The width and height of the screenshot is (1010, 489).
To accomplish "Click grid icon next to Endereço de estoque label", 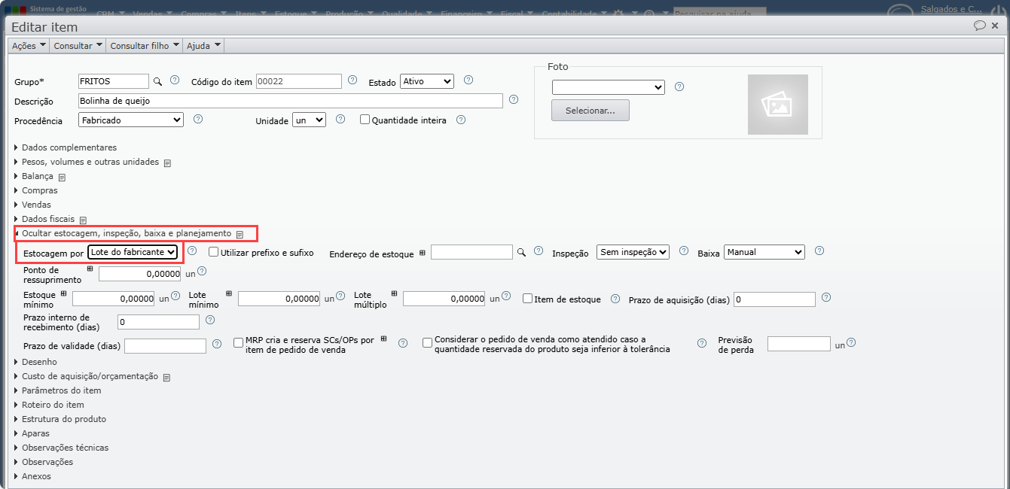I will 422,253.
